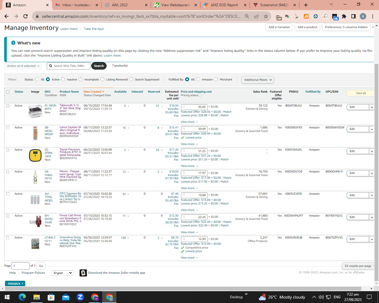Open Preferences: 5 columns hidden
Screen dimensions: 379x303
[346, 27]
